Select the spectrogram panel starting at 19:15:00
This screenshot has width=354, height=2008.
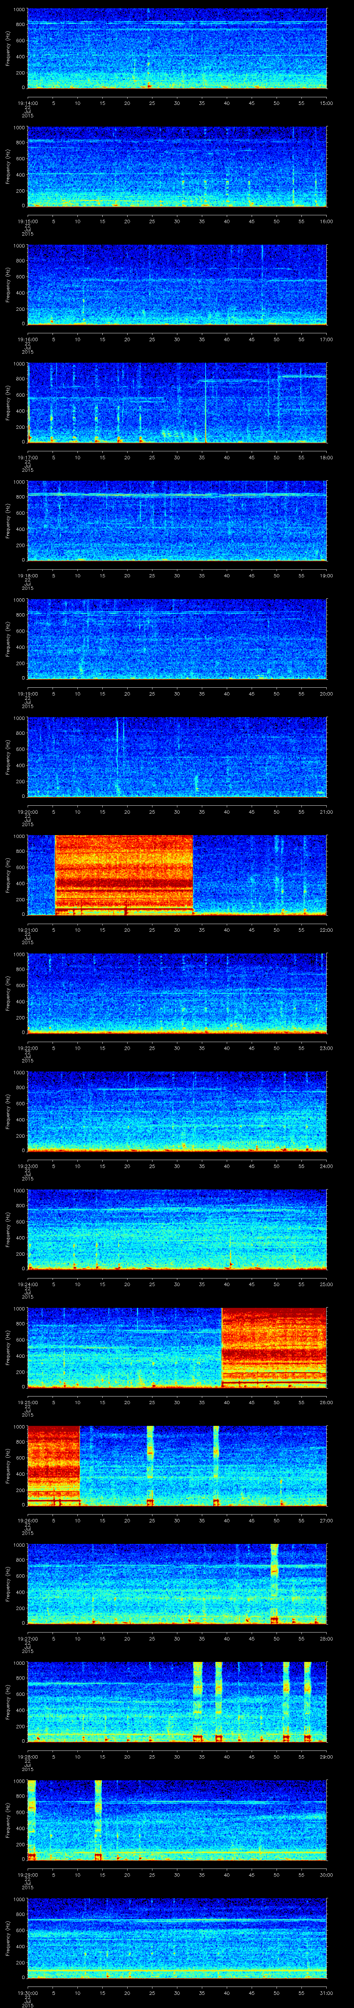(x=177, y=166)
